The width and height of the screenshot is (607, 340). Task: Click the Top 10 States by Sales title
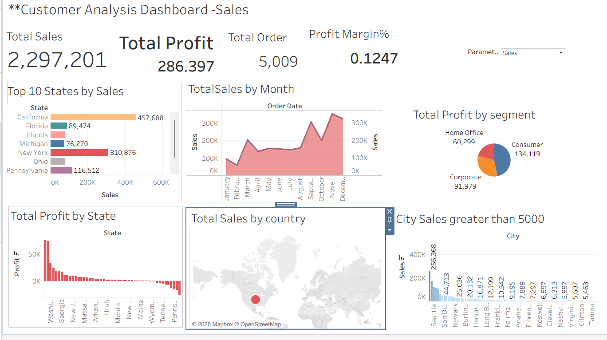coord(66,91)
